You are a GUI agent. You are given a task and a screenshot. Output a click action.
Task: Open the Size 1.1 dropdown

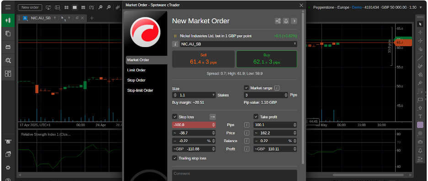click(214, 95)
